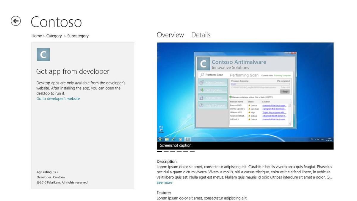This screenshot has width=357, height=201.
Task: Click the "Screenshot caption" text
Action: point(176,145)
